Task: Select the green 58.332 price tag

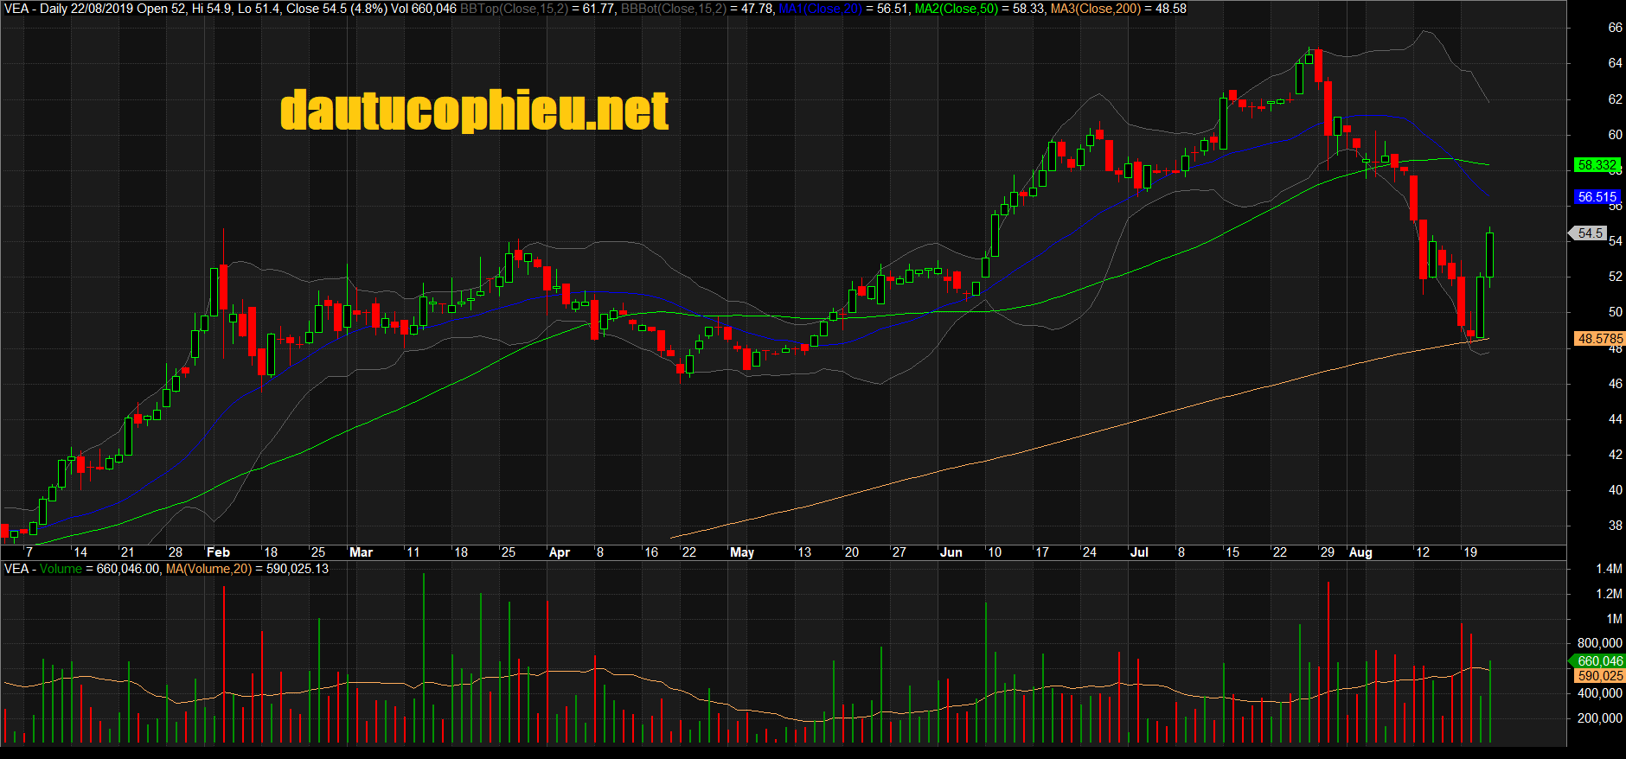Action: point(1596,164)
